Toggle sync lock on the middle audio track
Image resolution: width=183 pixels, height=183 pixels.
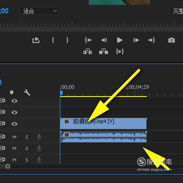[x=2, y=148]
